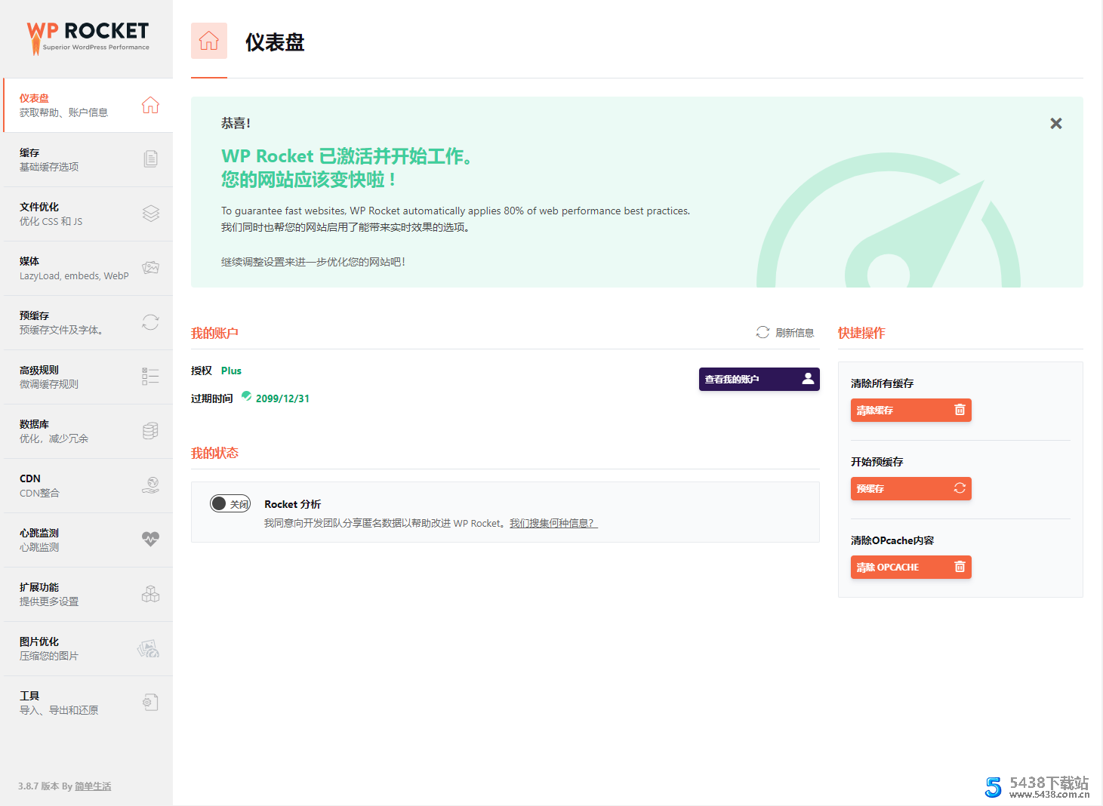Click the 扩展功能 cubes icon
Screen dimensions: 1103x806
(150, 594)
